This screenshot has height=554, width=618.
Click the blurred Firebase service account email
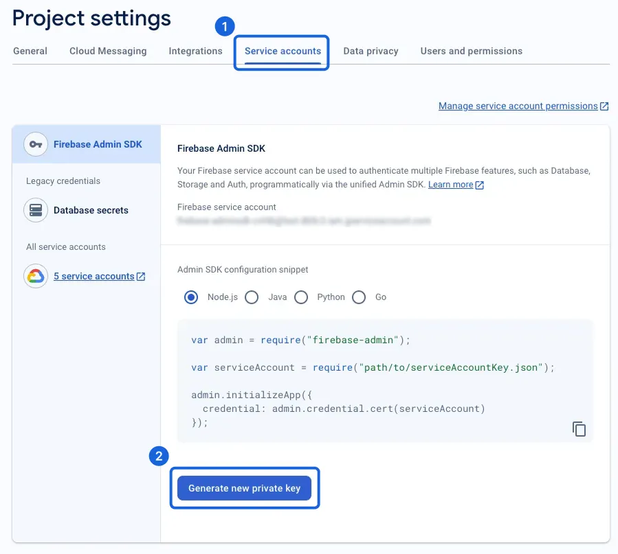pos(304,221)
